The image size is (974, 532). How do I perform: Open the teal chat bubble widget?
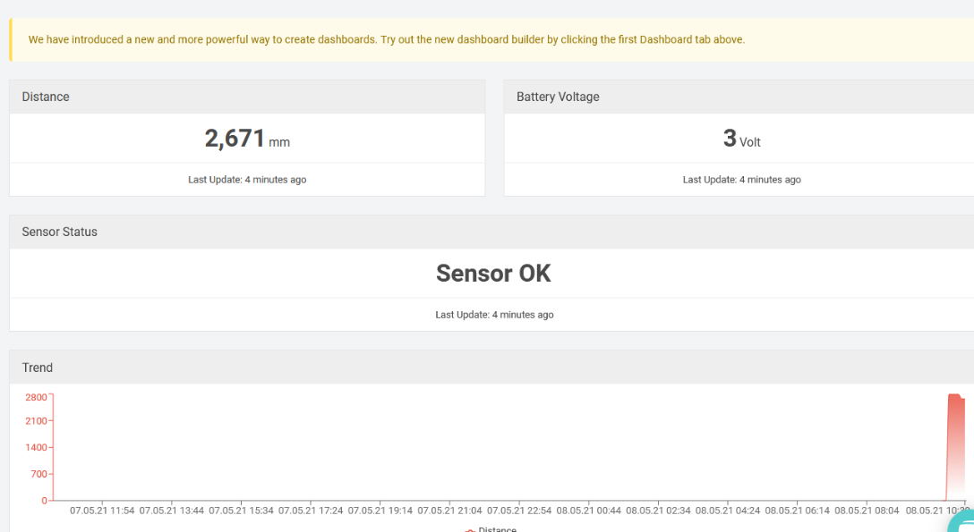tap(963, 521)
